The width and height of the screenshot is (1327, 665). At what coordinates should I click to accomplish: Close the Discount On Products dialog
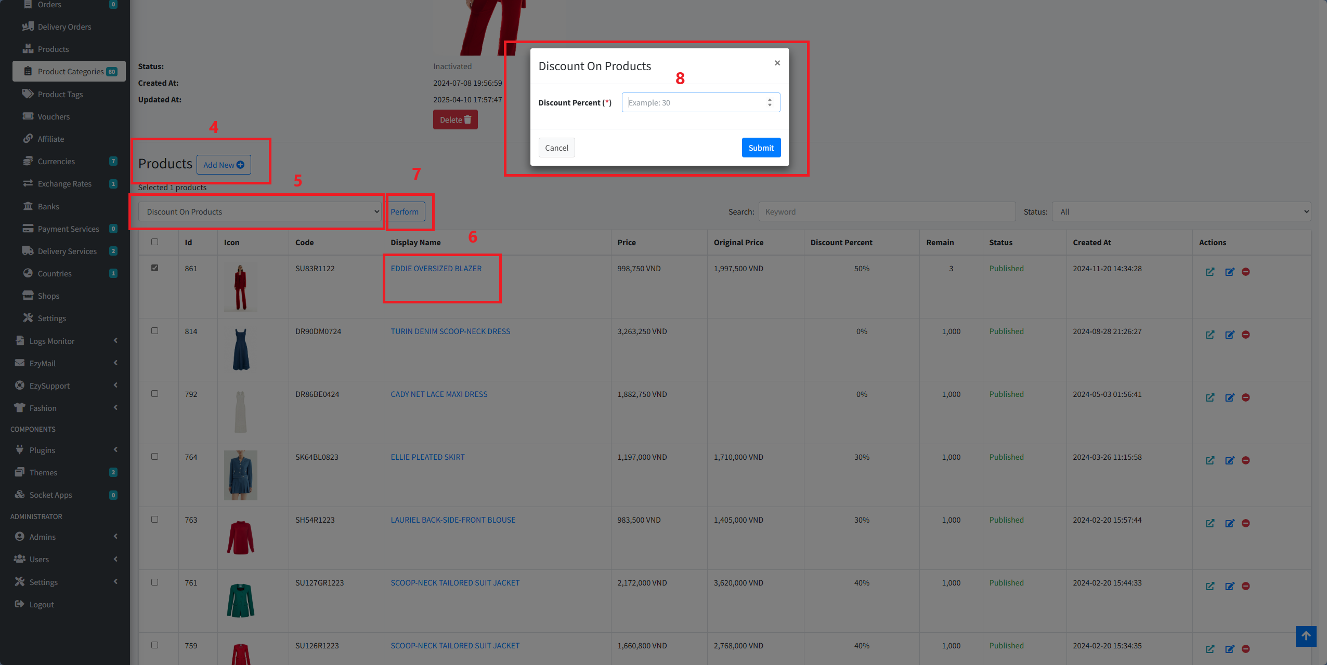click(777, 63)
